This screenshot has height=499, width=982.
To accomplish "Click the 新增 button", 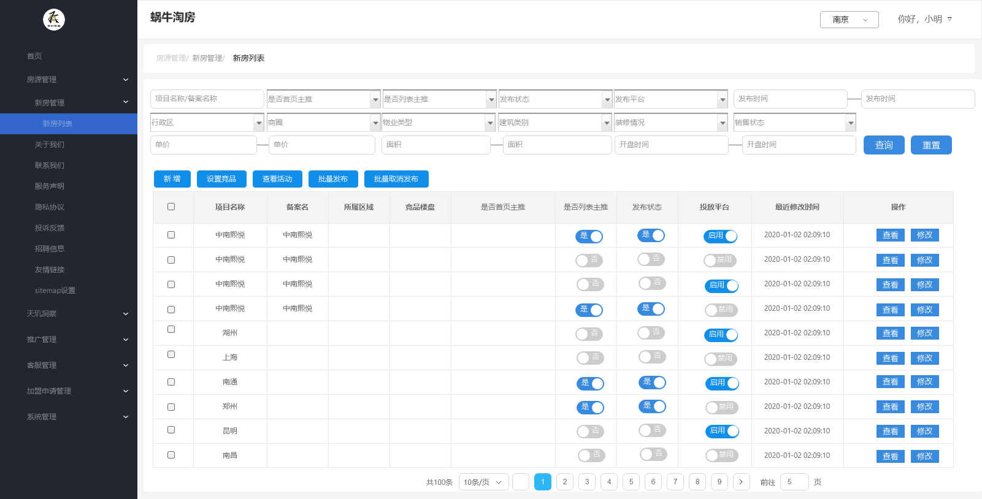I will 172,179.
